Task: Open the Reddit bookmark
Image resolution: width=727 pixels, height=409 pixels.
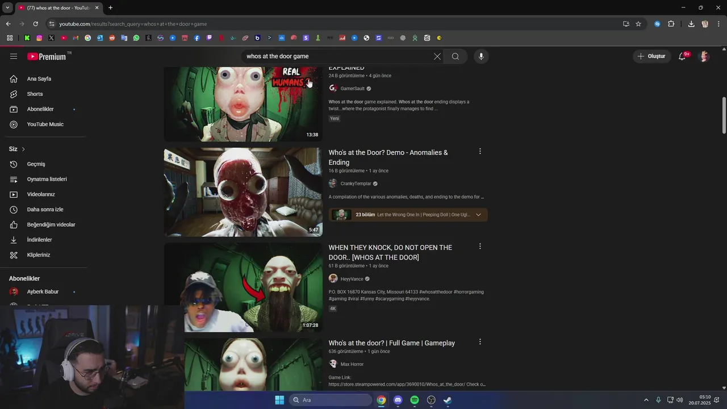Action: pyautogui.click(x=112, y=38)
